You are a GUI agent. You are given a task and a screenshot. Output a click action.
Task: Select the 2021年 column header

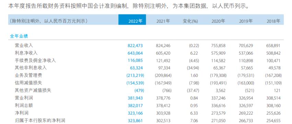point(163,21)
